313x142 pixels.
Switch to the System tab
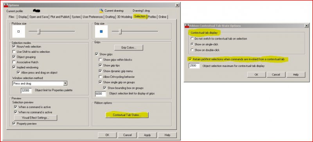(x=76, y=17)
